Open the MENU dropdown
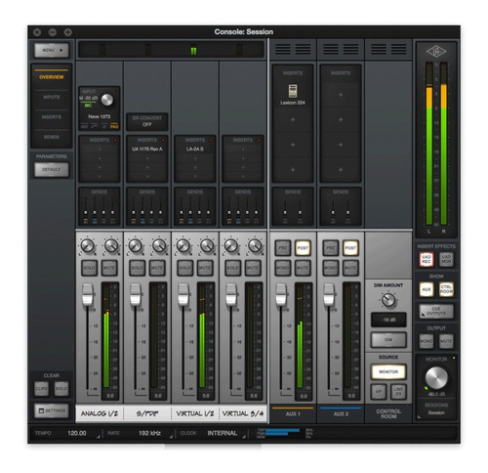Image resolution: width=488 pixels, height=473 pixels. pyautogui.click(x=52, y=51)
